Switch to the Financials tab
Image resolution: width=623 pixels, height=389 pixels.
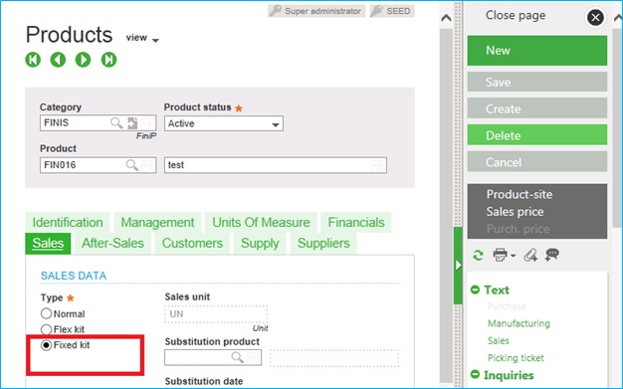(356, 222)
